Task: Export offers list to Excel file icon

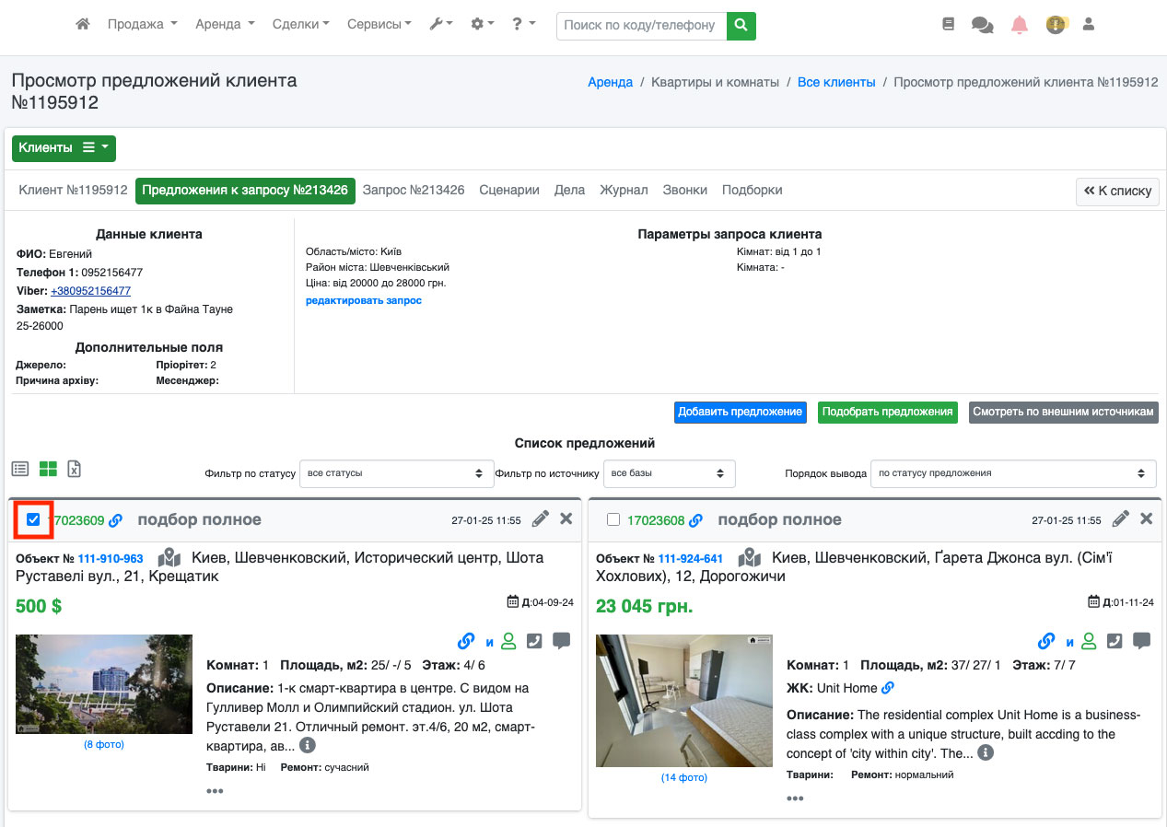Action: click(x=75, y=469)
